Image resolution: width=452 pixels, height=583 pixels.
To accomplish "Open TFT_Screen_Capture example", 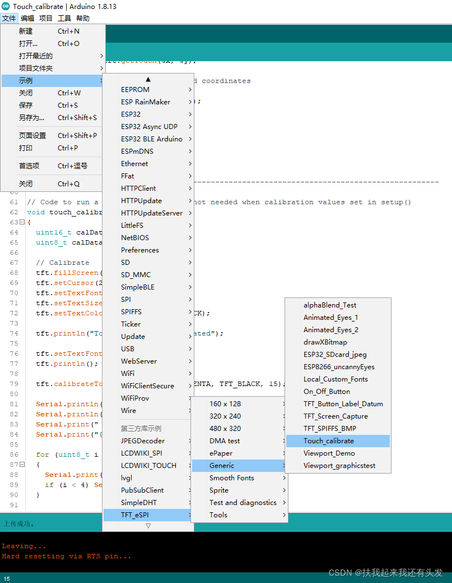I will pos(338,416).
